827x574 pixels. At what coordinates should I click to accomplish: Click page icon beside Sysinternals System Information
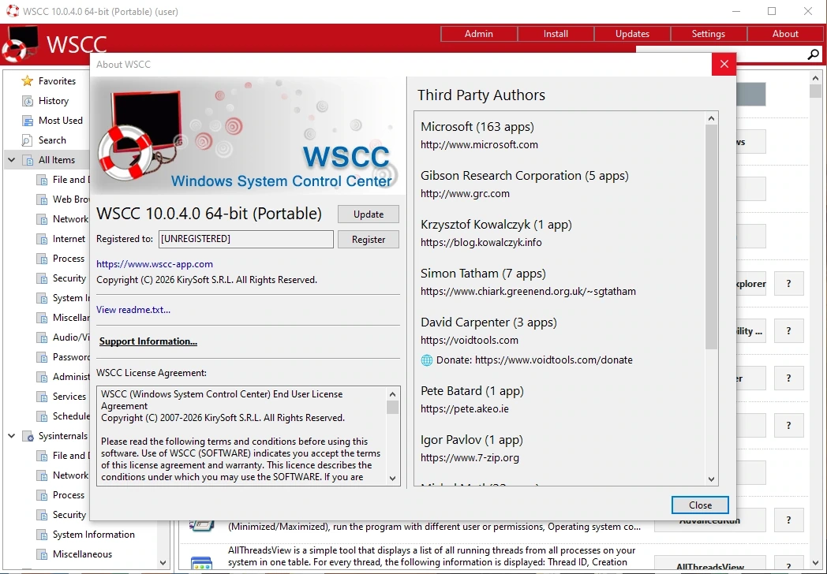pyautogui.click(x=42, y=535)
